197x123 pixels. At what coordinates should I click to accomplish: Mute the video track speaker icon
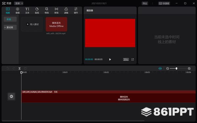pos(11,96)
